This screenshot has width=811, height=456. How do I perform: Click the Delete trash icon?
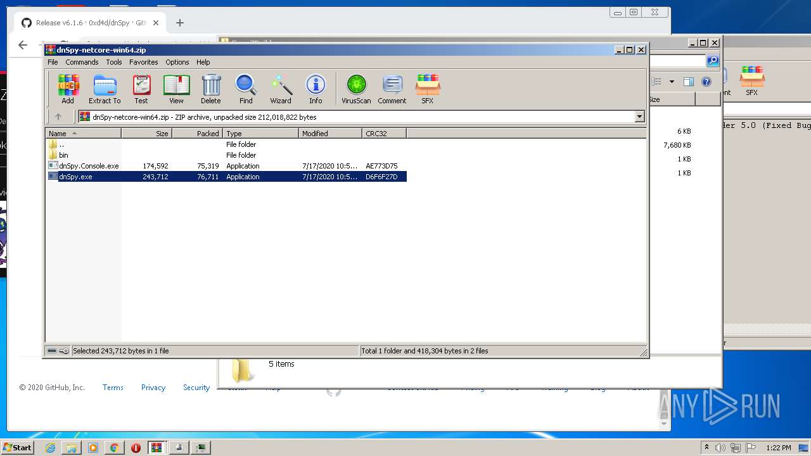tap(211, 89)
